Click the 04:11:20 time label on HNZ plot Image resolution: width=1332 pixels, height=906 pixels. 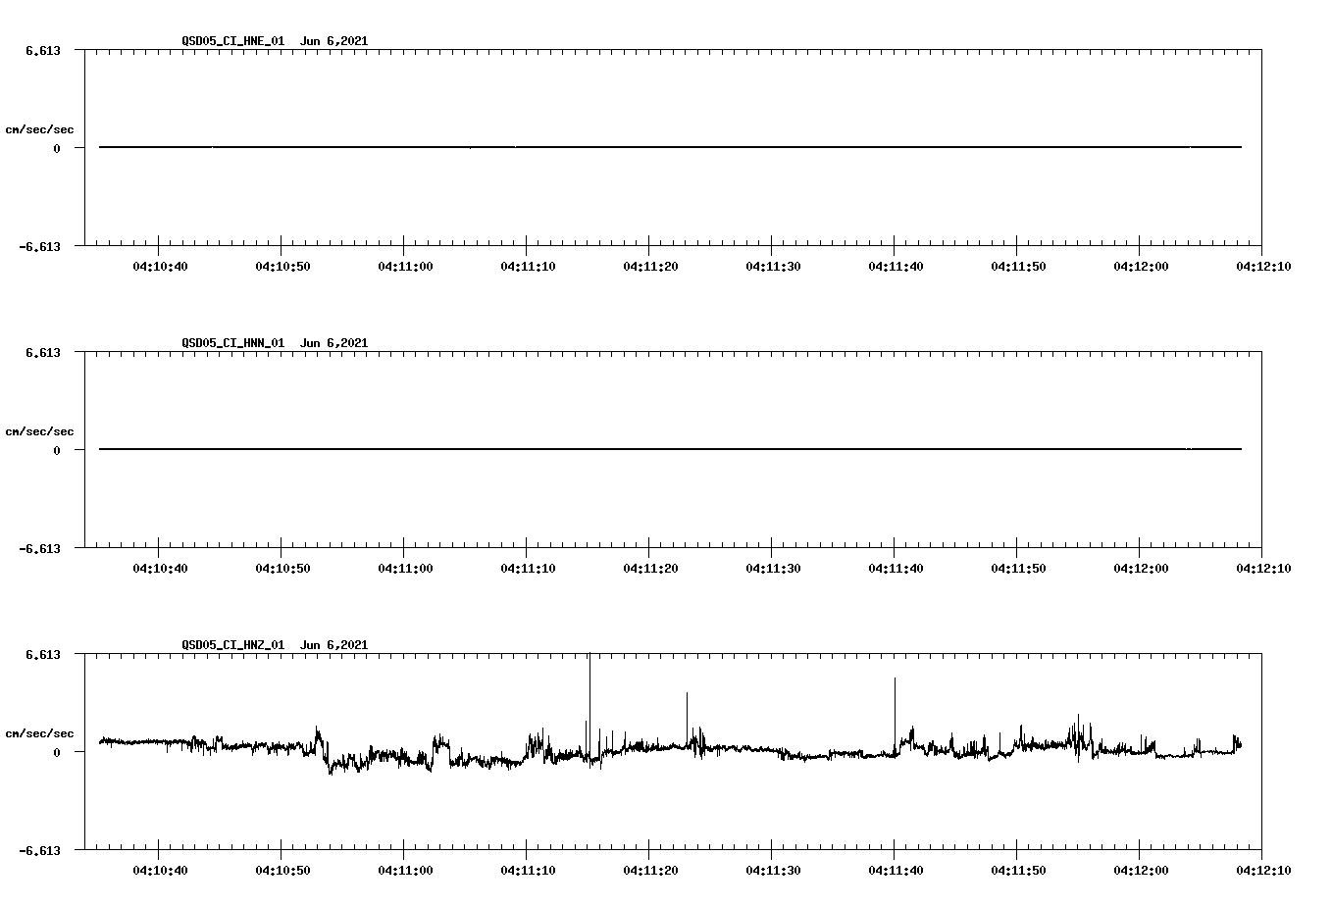click(650, 870)
